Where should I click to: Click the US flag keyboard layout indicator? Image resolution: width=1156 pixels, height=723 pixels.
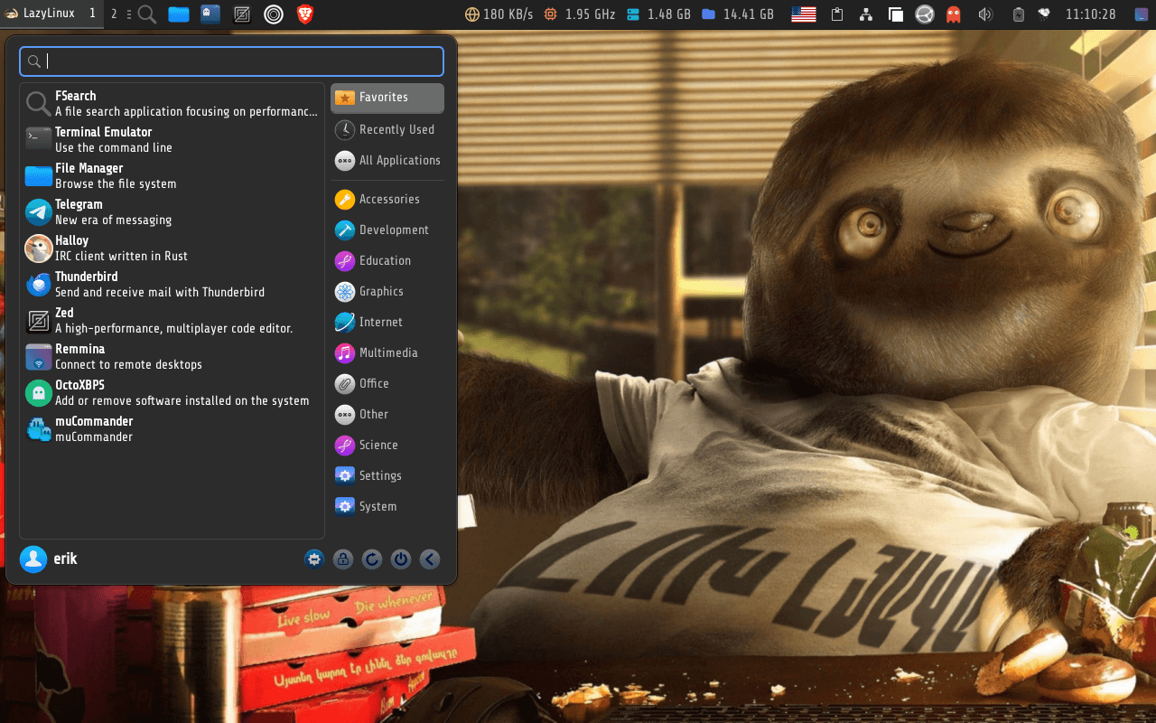tap(803, 14)
